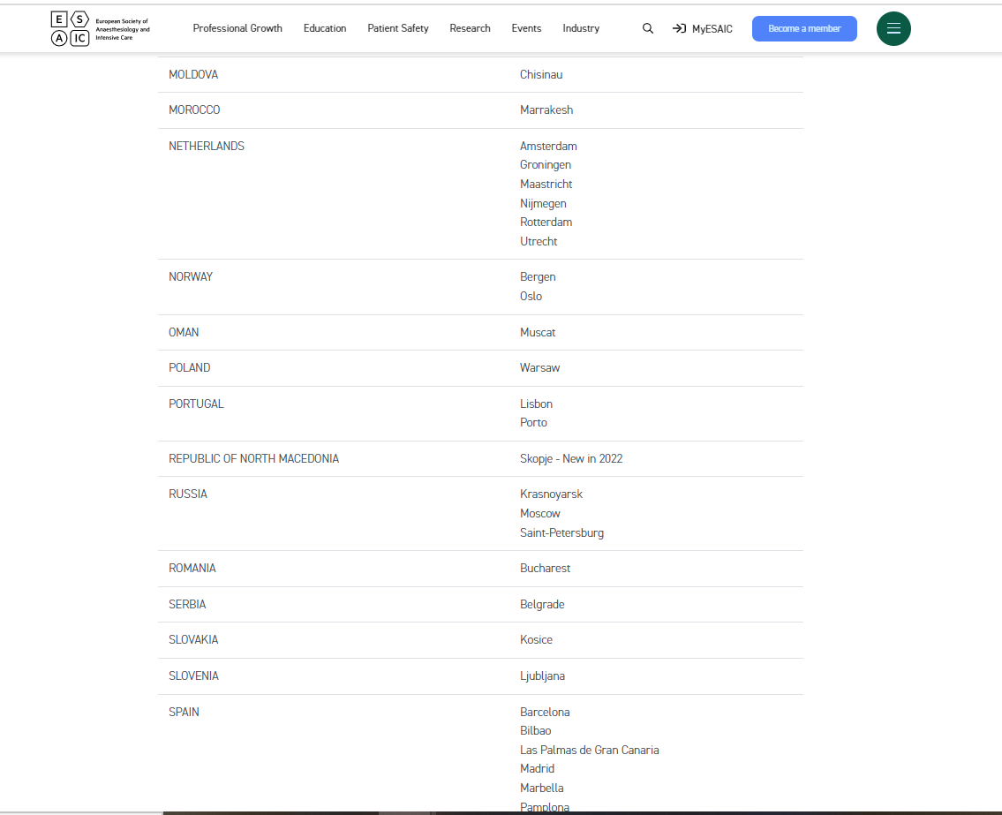Image resolution: width=1002 pixels, height=815 pixels.
Task: Select the Saint-Petersburg city text
Action: pos(561,532)
